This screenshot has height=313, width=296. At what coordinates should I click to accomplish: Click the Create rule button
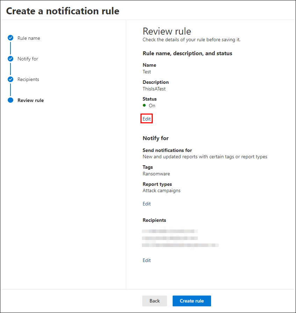tap(192, 301)
